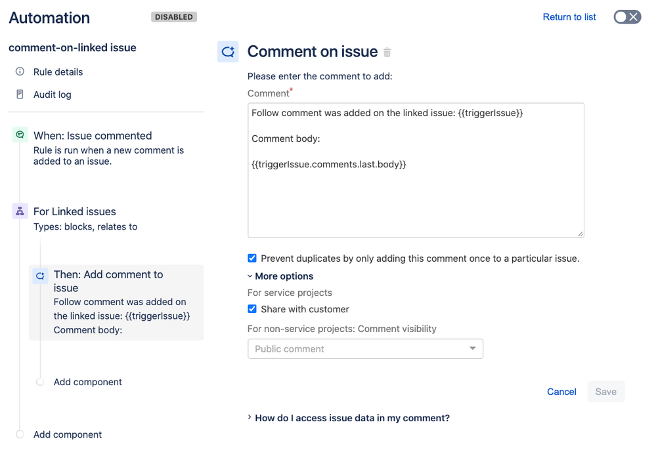Viewport: 656px width, 458px height.
Task: Click inner Add component circle node
Action: (40, 382)
